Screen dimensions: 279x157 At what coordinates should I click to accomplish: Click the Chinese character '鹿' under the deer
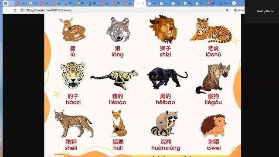tap(73, 48)
